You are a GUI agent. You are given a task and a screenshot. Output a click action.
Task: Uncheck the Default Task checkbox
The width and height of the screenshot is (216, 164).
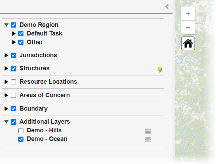21,33
